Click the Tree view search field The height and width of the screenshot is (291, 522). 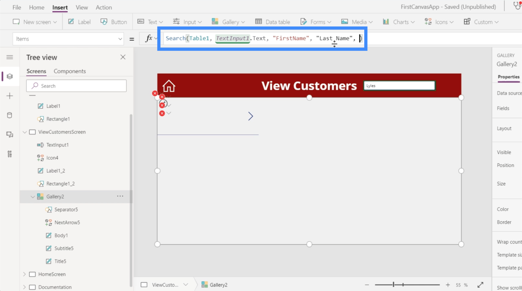[76, 86]
